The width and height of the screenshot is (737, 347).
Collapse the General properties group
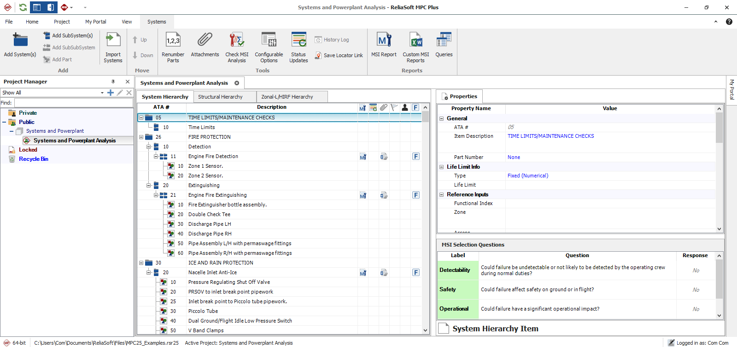pos(441,118)
